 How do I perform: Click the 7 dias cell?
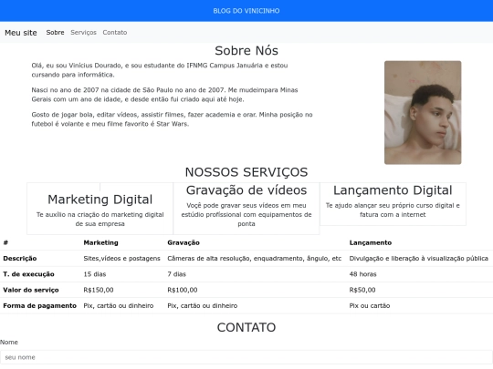177,274
